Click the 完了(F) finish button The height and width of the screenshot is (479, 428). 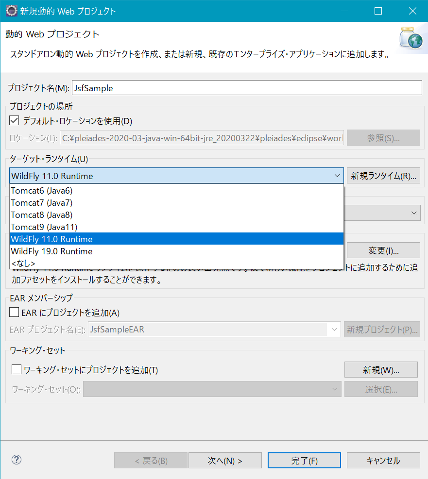coord(304,461)
